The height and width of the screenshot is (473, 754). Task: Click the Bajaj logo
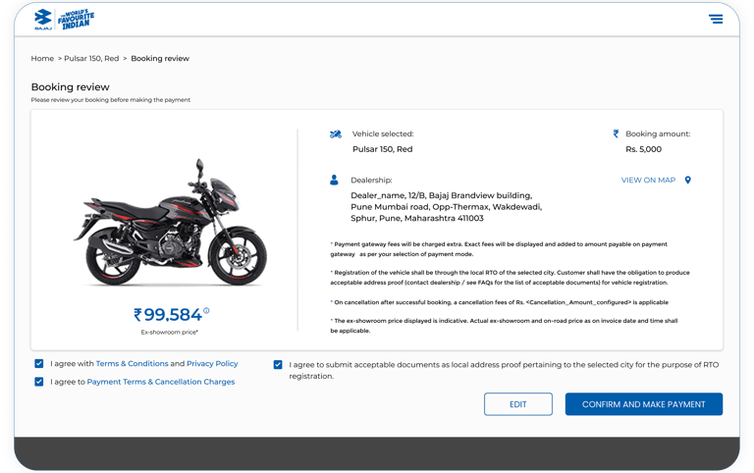43,20
